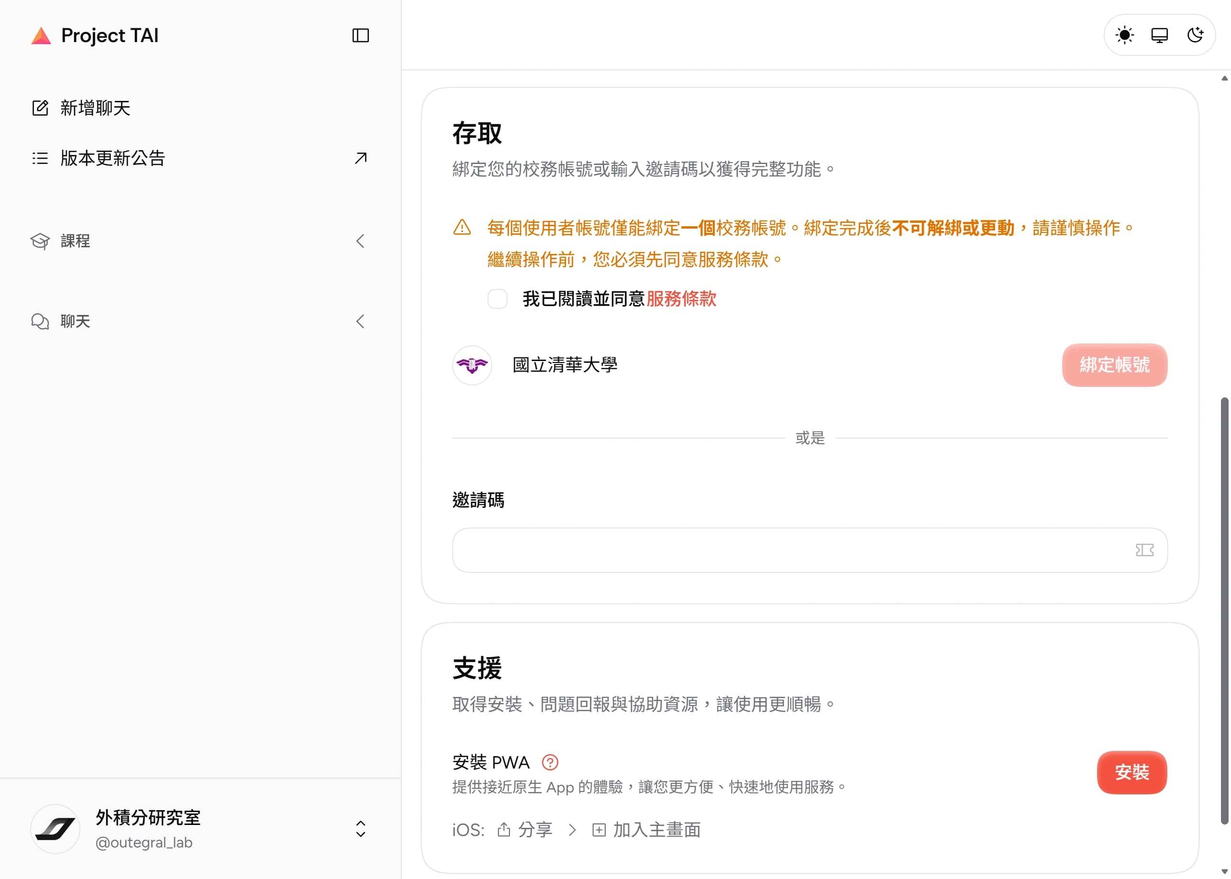Check 我已閱讀並同意 terms checkbox
1231x879 pixels.
coord(498,299)
